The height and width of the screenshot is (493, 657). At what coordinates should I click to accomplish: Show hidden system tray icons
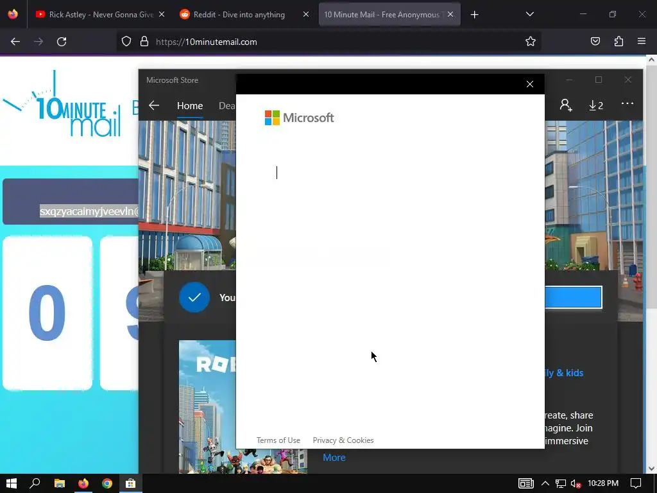point(545,483)
